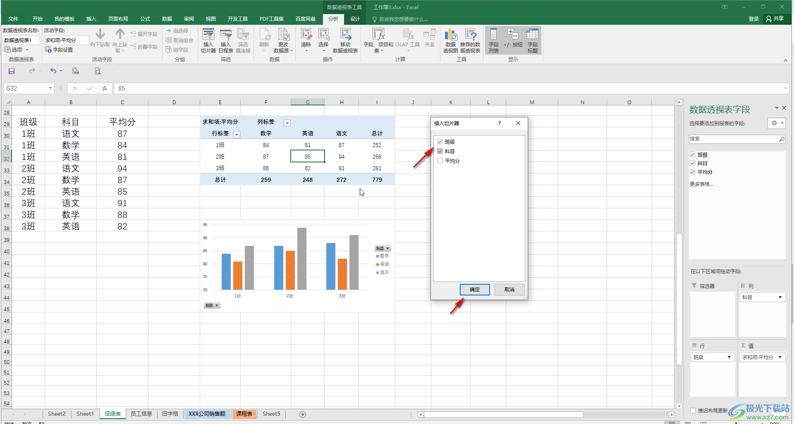
Task: Check 平均分 in the Insert Slicer dialog
Action: pyautogui.click(x=440, y=161)
